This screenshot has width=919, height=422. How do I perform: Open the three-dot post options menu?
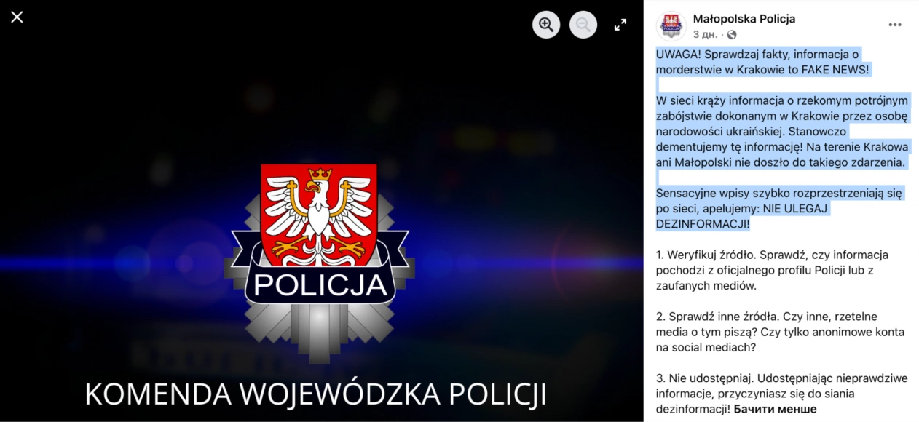coord(895,25)
